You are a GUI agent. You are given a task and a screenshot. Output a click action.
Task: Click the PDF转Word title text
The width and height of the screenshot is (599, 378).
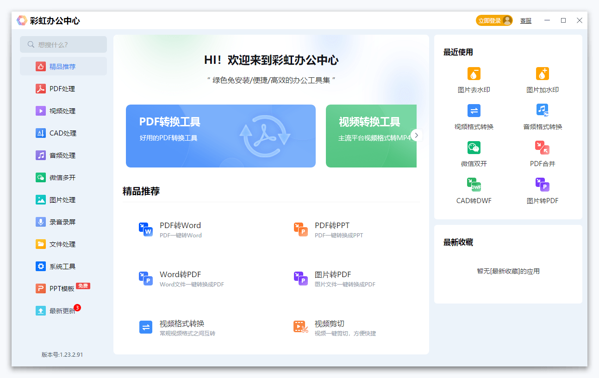pyautogui.click(x=181, y=225)
